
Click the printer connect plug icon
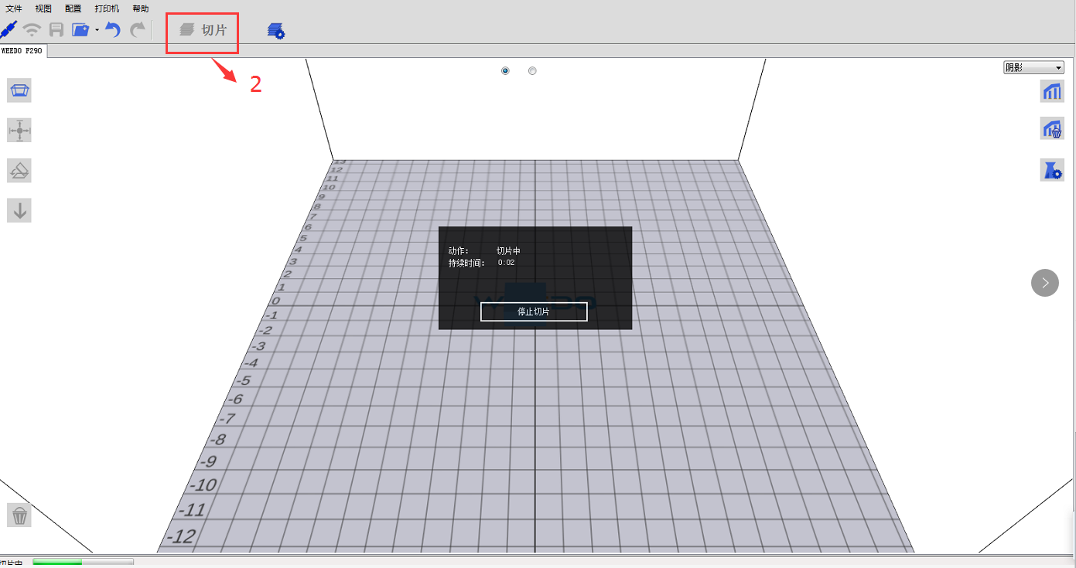[9, 30]
